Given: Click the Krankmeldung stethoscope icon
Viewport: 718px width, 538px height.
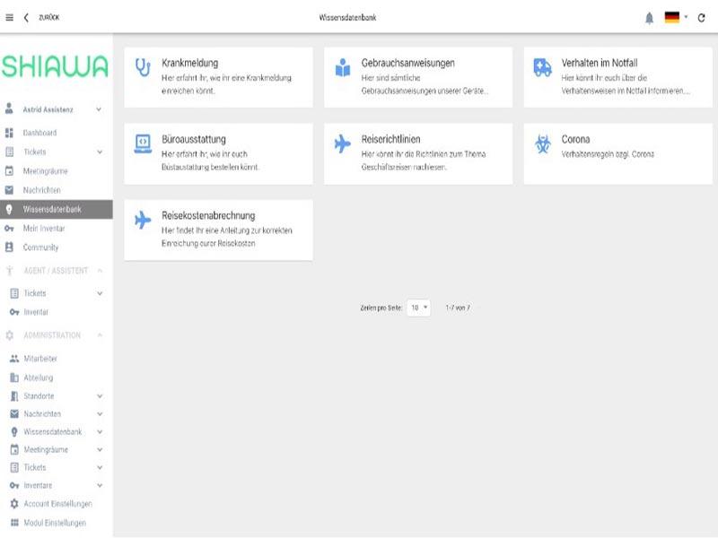Looking at the screenshot, I should click(x=143, y=67).
